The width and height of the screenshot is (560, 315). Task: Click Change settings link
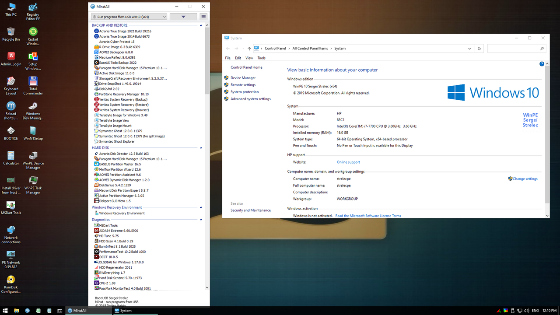point(525,179)
